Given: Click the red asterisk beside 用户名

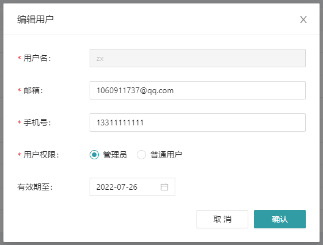Looking at the screenshot, I should click(19, 58).
